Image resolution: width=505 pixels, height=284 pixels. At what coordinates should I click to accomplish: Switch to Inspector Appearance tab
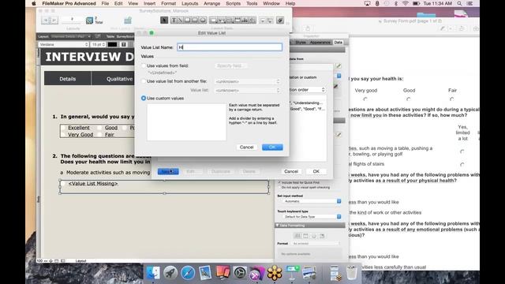(320, 42)
